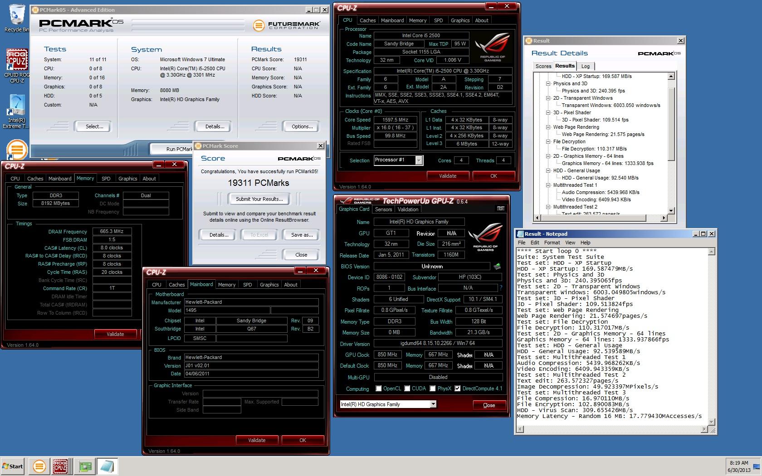Click Close button in GPU-Z
Screen dimensions: 762x476
(489, 405)
